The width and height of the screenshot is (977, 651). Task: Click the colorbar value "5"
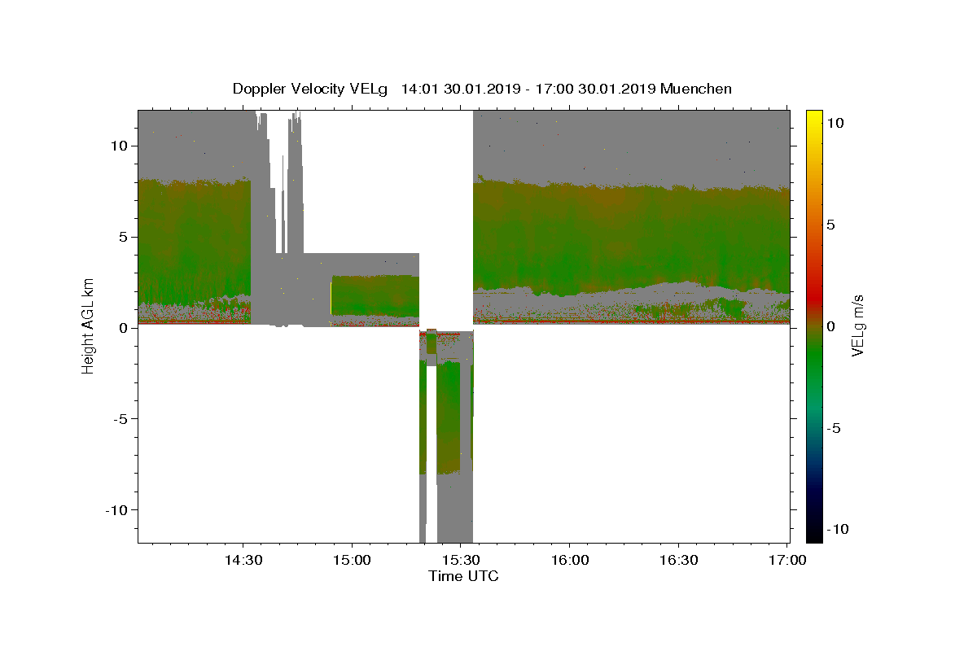pos(830,225)
